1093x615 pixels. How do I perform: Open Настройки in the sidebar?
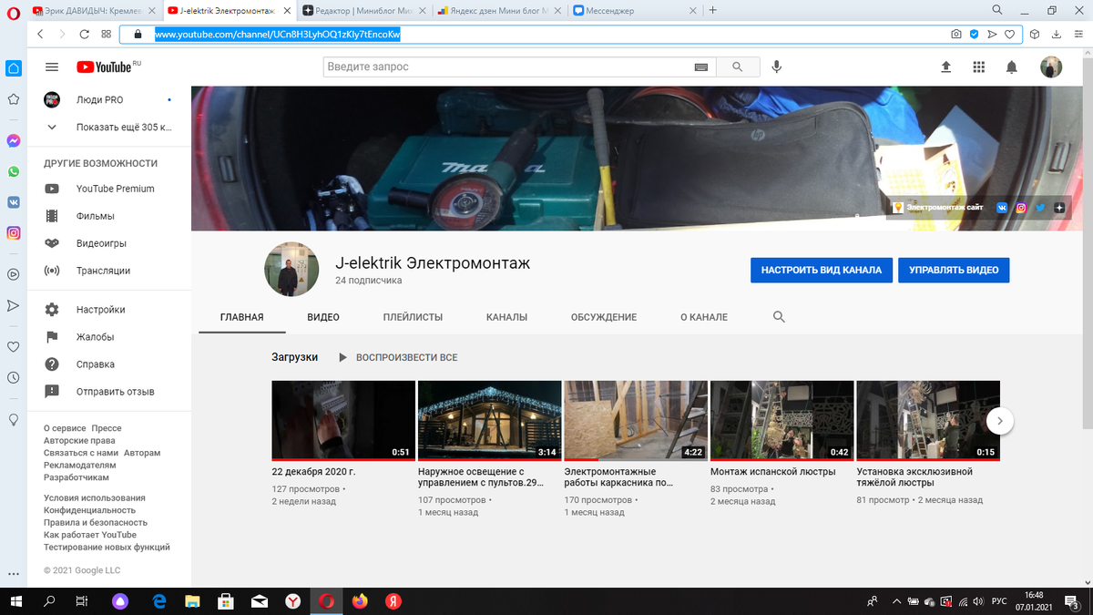(108, 310)
